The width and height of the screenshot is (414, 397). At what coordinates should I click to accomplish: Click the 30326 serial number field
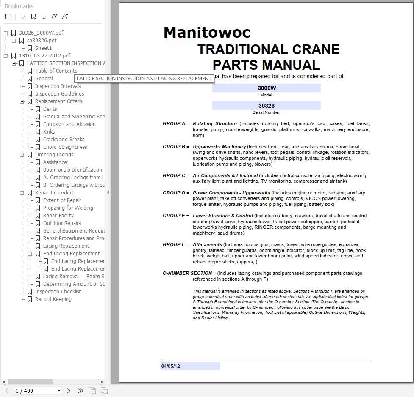point(267,106)
